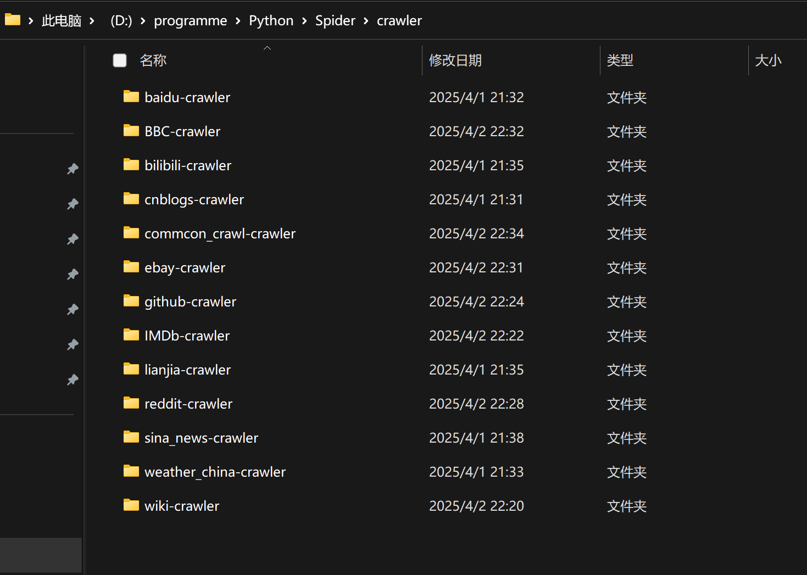This screenshot has width=807, height=575.
Task: Go to 此电脑 in the address breadcrumb
Action: [62, 21]
